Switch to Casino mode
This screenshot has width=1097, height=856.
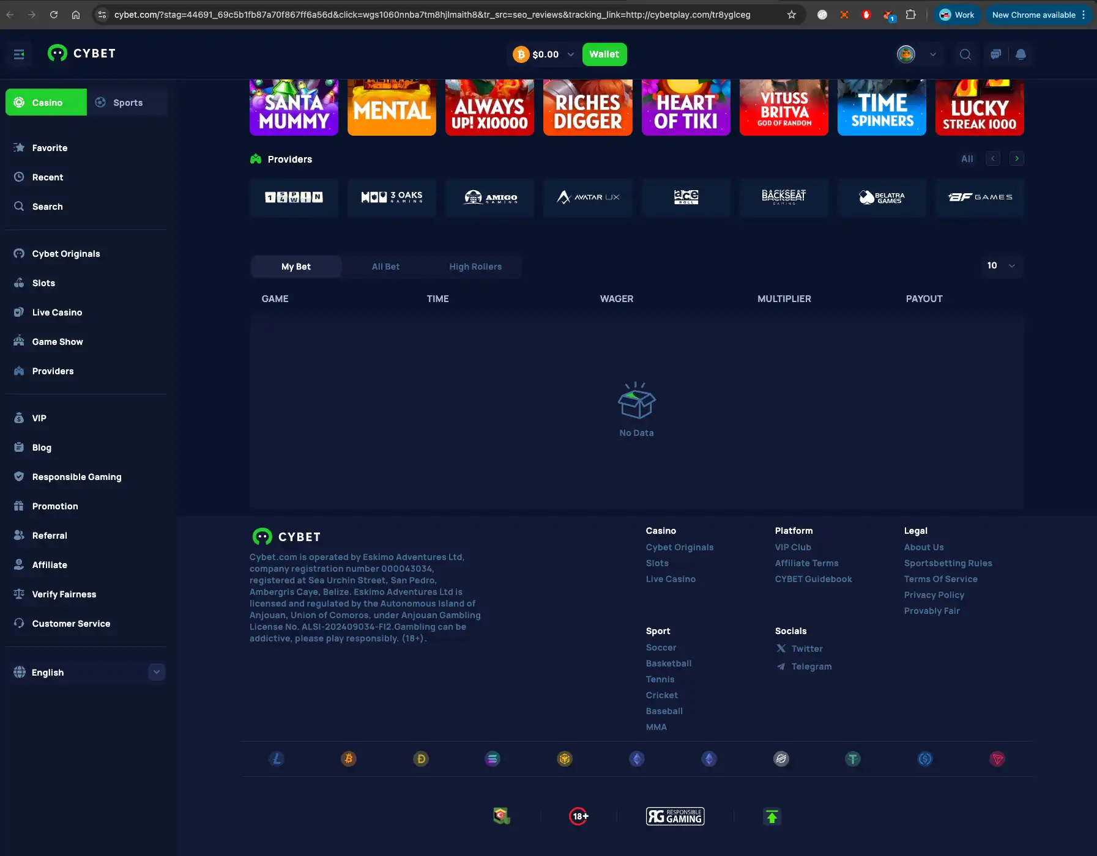coord(46,102)
